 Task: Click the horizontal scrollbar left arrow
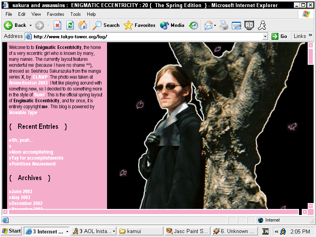point(5,212)
